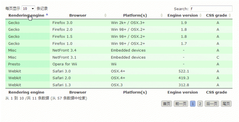Viewport: 239px width, 122px height.
Task: Sort by Engine version column header
Action: pos(183,15)
